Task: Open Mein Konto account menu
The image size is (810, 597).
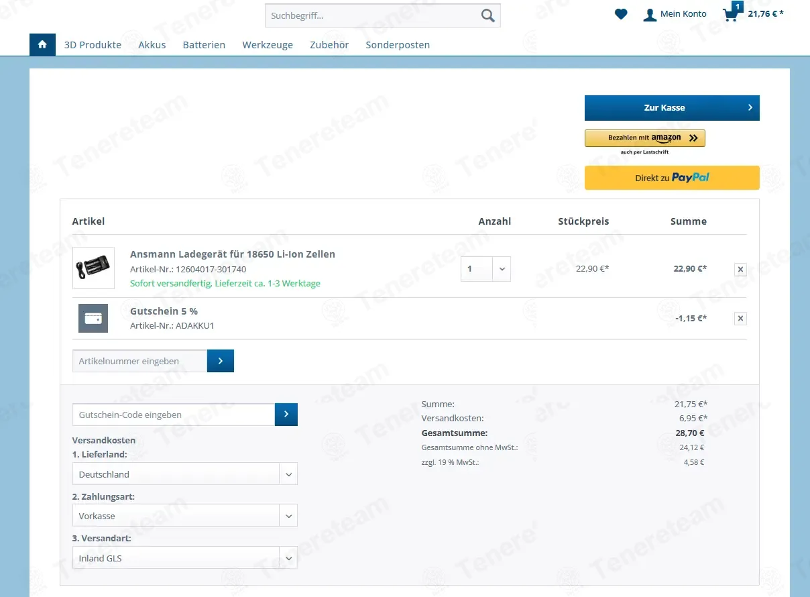Action: click(x=675, y=14)
